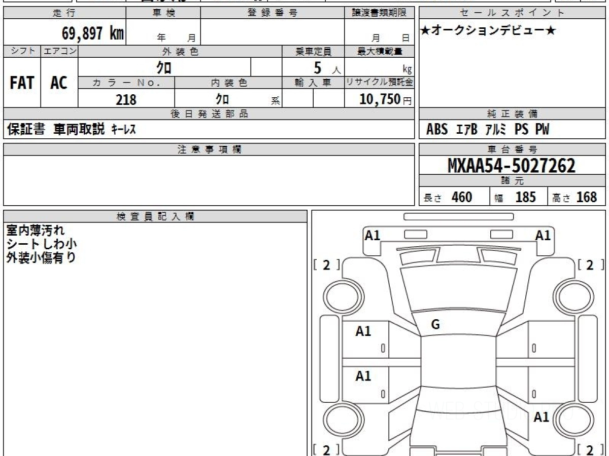Image resolution: width=609 pixels, height=456 pixels.
Task: Click the 幅 185 dimension
Action: 515,197
